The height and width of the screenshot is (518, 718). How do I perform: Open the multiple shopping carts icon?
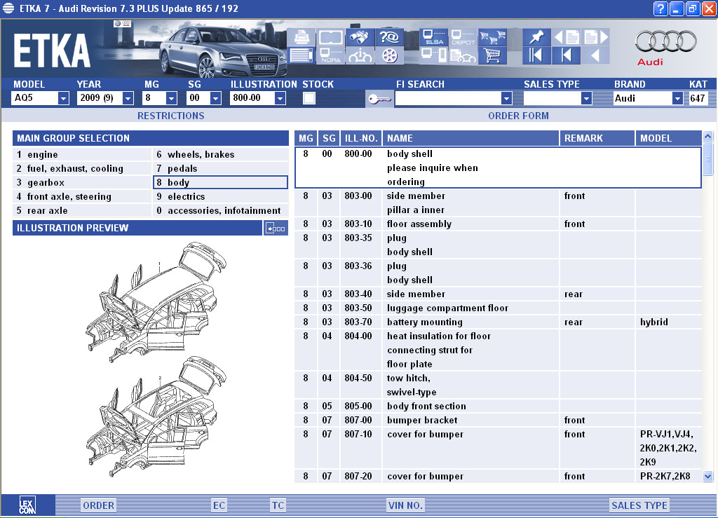click(x=492, y=37)
